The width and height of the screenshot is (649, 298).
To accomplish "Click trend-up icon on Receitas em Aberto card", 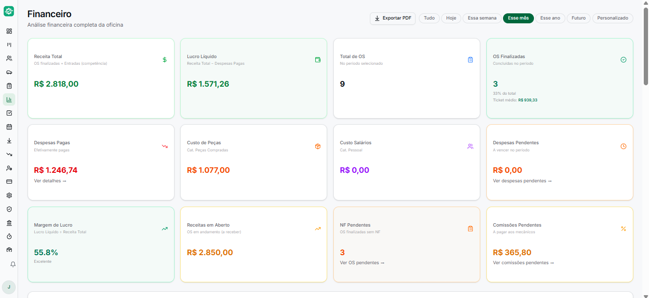I will [318, 228].
